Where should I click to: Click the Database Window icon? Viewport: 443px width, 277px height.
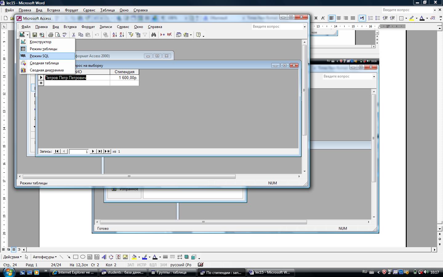pyautogui.click(x=179, y=35)
